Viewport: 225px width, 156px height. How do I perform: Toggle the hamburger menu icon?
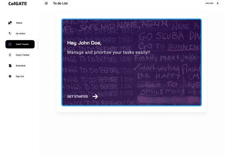(46, 3)
